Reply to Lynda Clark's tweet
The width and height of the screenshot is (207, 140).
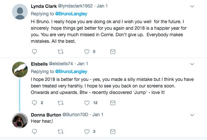point(35,52)
